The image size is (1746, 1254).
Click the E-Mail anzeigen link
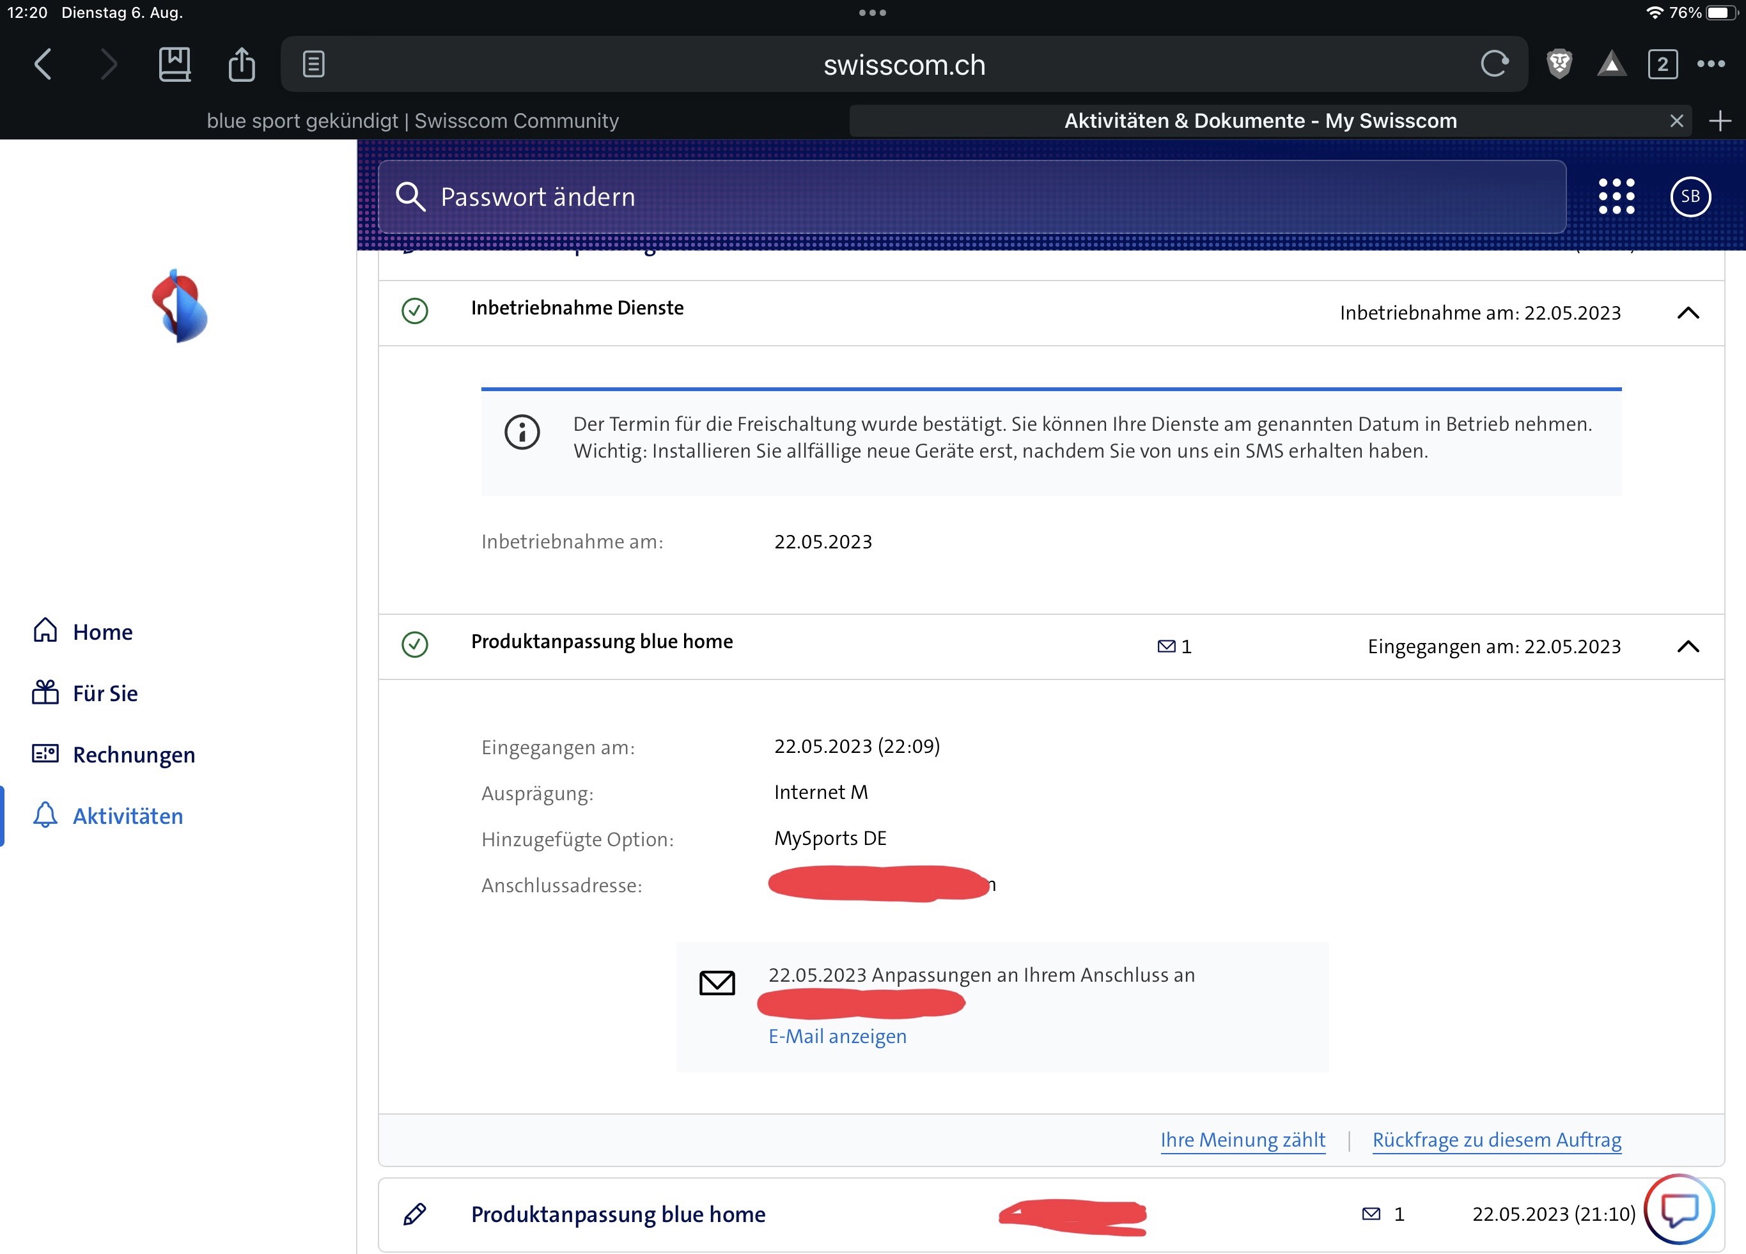pyautogui.click(x=837, y=1036)
